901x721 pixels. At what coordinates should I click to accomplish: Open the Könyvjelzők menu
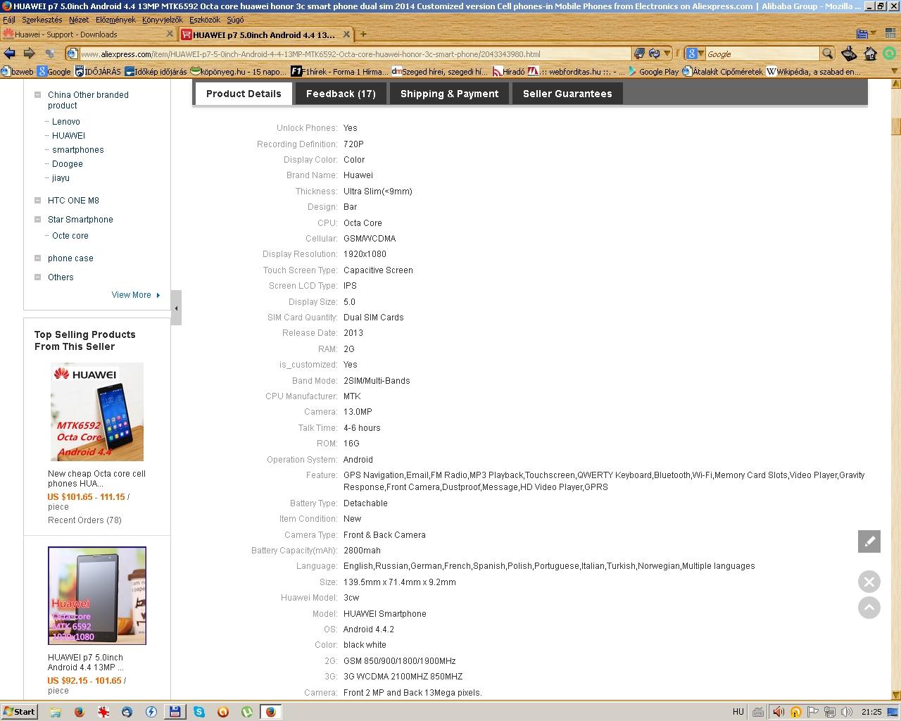coord(163,20)
